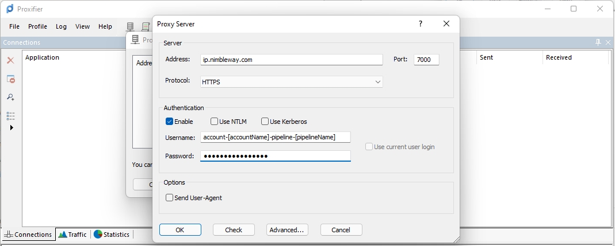This screenshot has width=615, height=246.
Task: Switch to the Statistics tab
Action: pyautogui.click(x=112, y=235)
